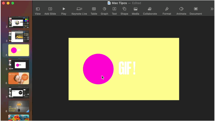Select slide 6 thumbnail with orange background
Screen dimensions: 215x121
click(x=19, y=78)
